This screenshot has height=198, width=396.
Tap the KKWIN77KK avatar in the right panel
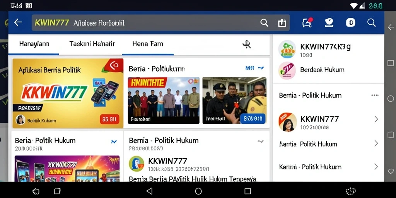point(287,49)
